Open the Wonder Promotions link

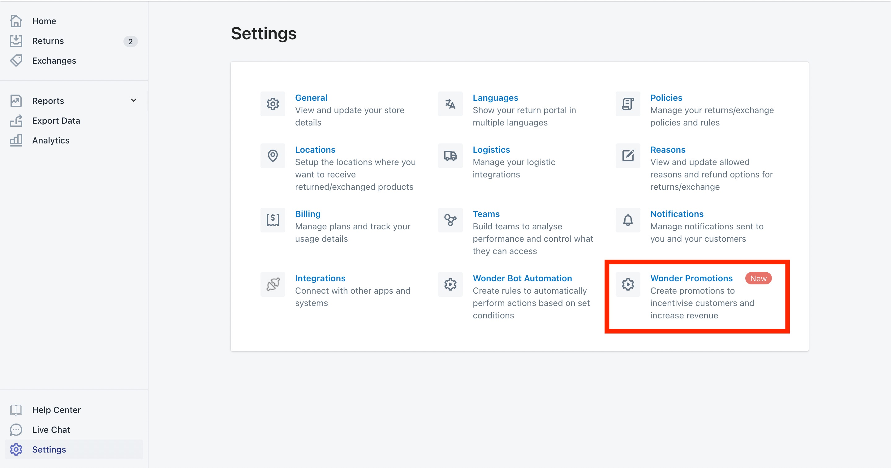(x=691, y=278)
